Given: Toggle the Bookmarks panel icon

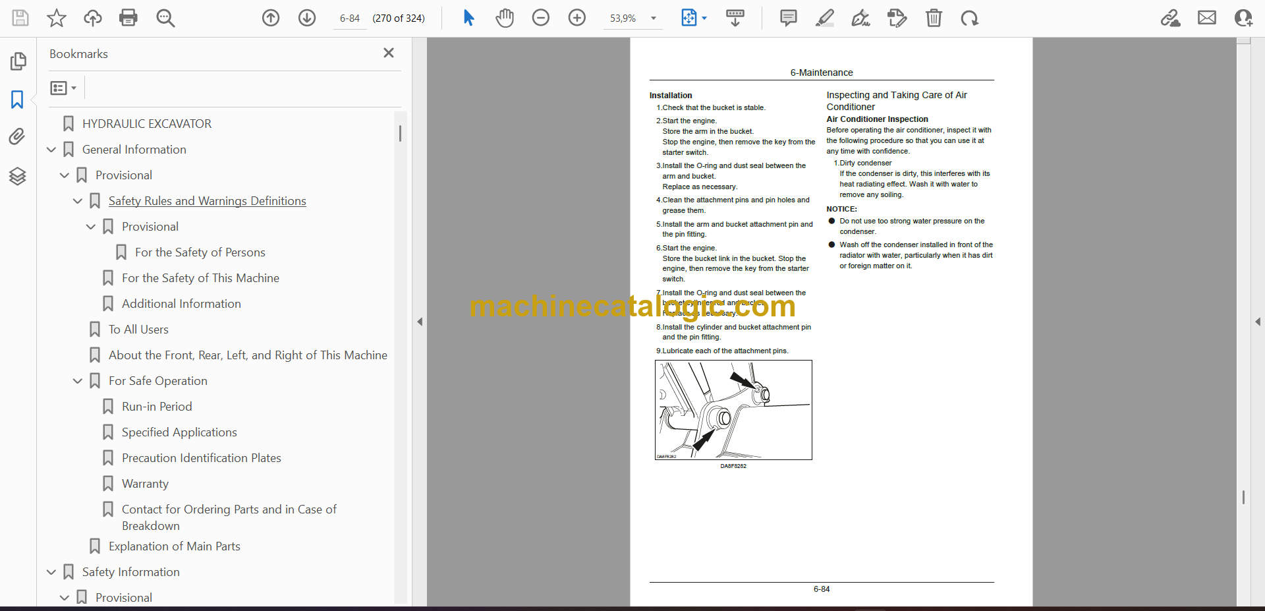Looking at the screenshot, I should [18, 100].
